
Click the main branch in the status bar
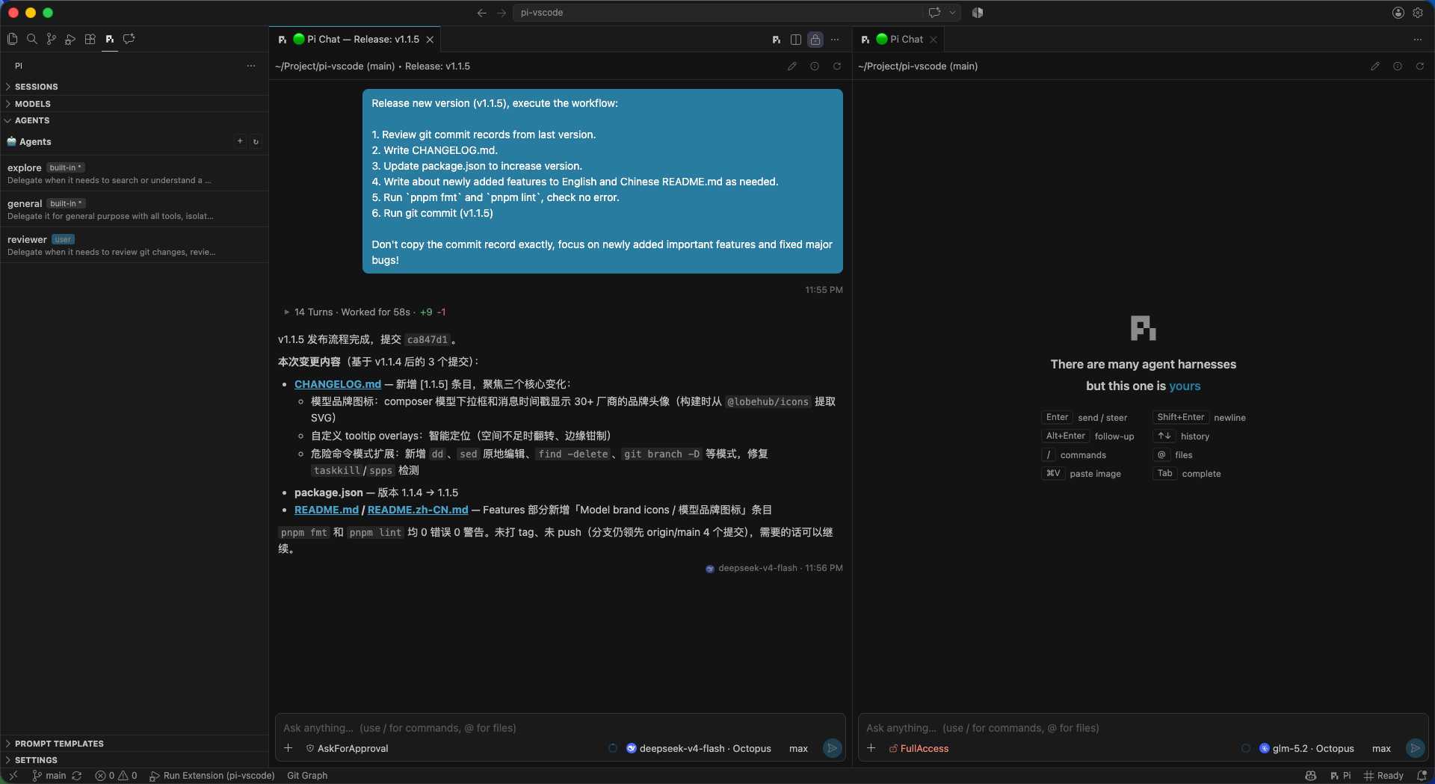[49, 776]
